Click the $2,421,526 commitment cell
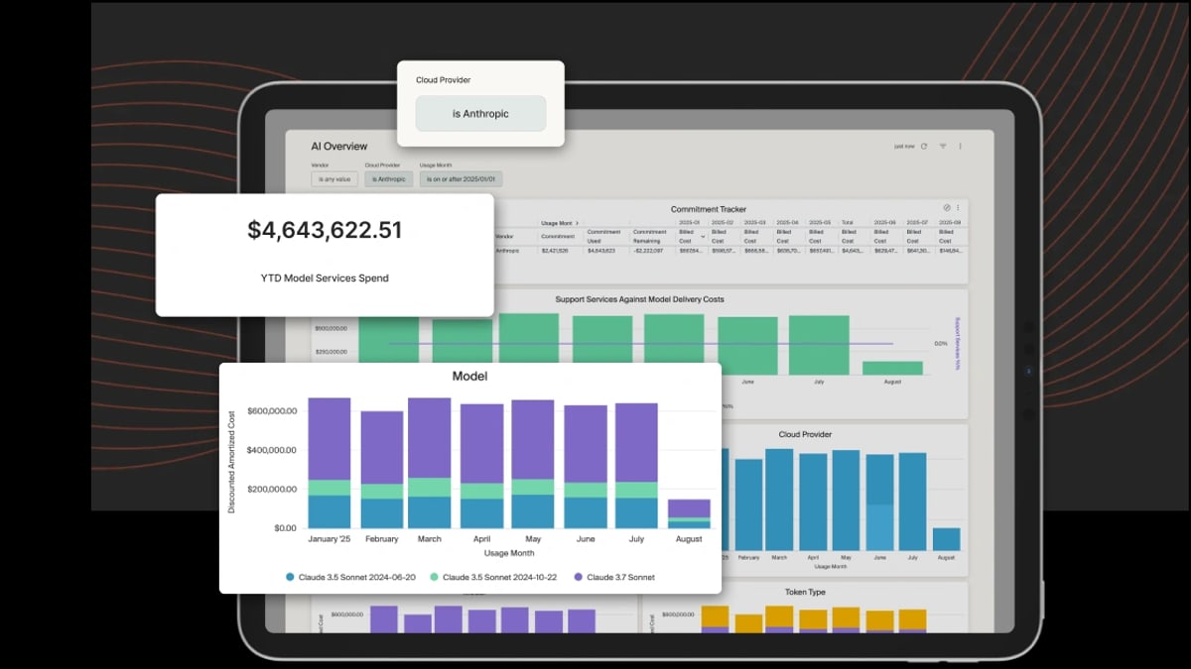 pos(554,251)
